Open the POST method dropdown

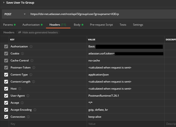pos(15,14)
